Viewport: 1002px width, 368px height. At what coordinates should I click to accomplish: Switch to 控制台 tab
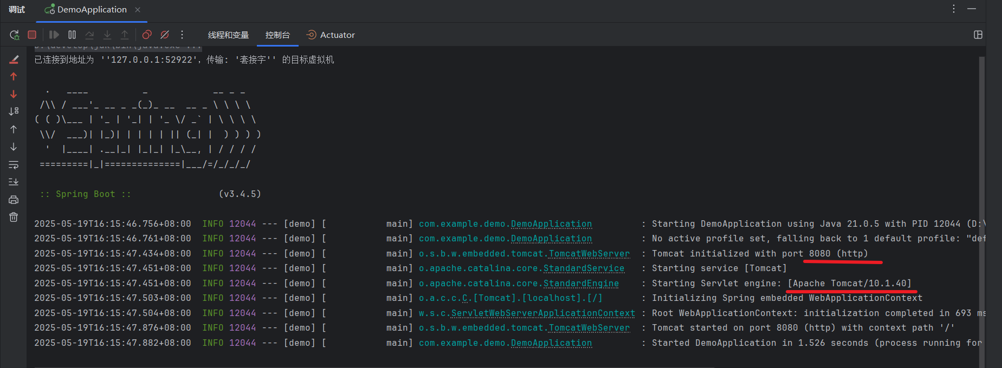coord(277,35)
